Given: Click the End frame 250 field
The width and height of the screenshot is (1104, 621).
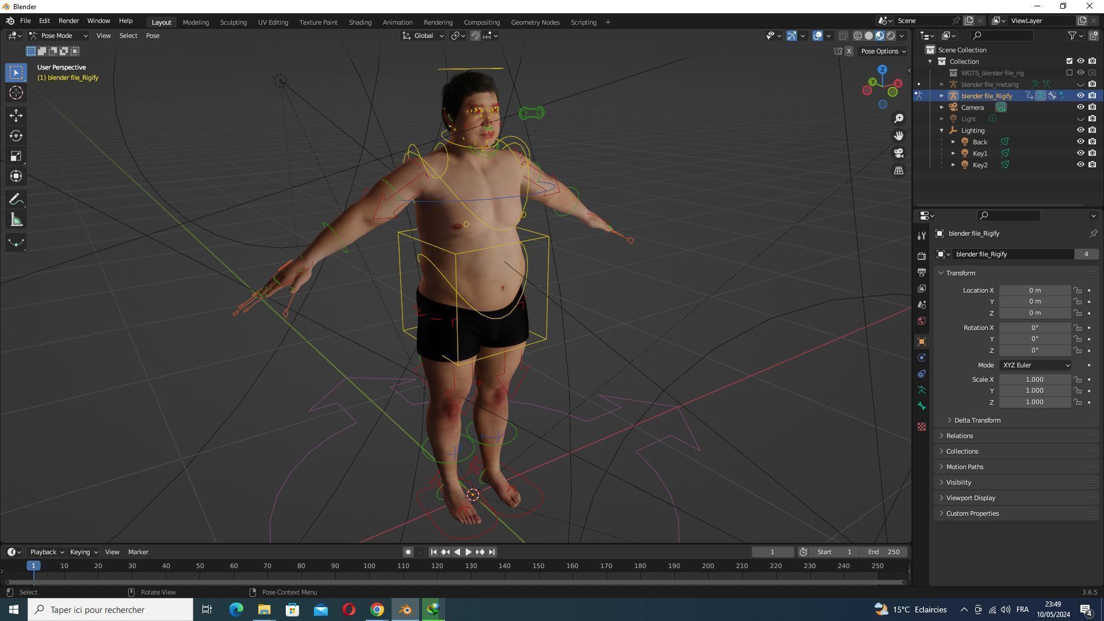Looking at the screenshot, I should 884,552.
